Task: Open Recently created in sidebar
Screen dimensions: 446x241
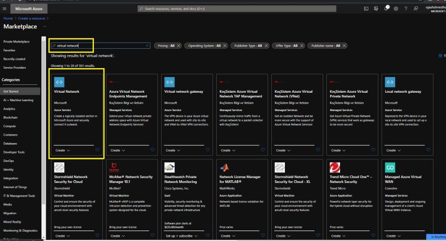Action: pyautogui.click(x=14, y=59)
